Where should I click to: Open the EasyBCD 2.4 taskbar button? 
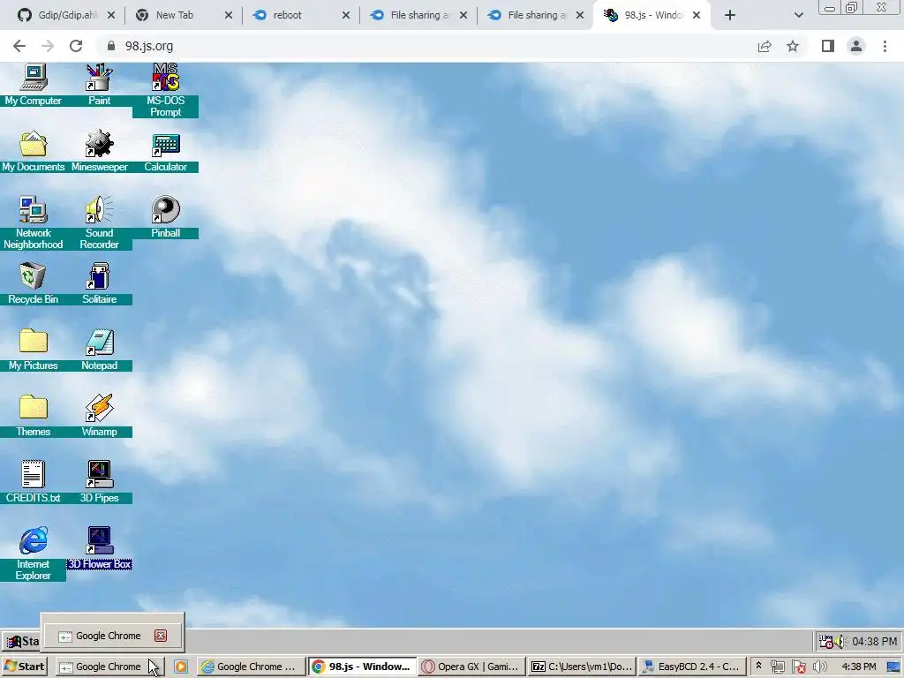click(692, 667)
